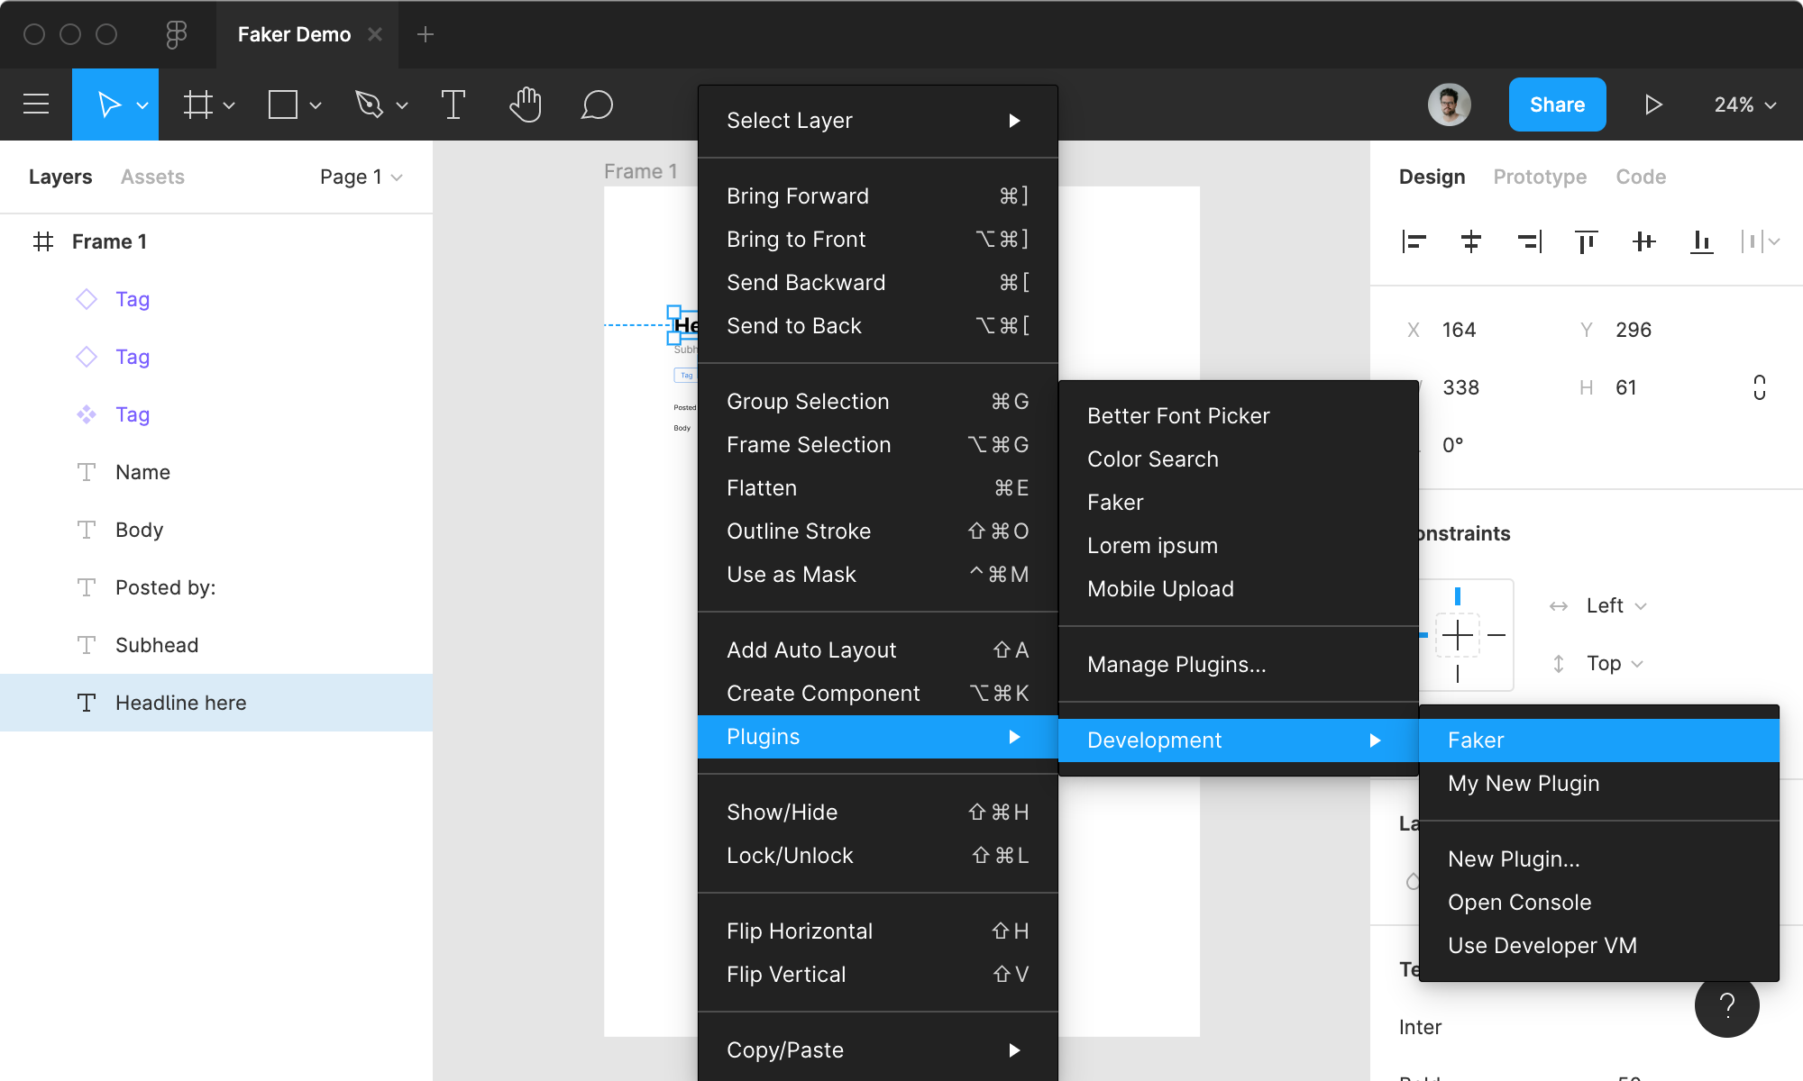
Task: Click Lorem ipsum plugin option
Action: point(1151,544)
